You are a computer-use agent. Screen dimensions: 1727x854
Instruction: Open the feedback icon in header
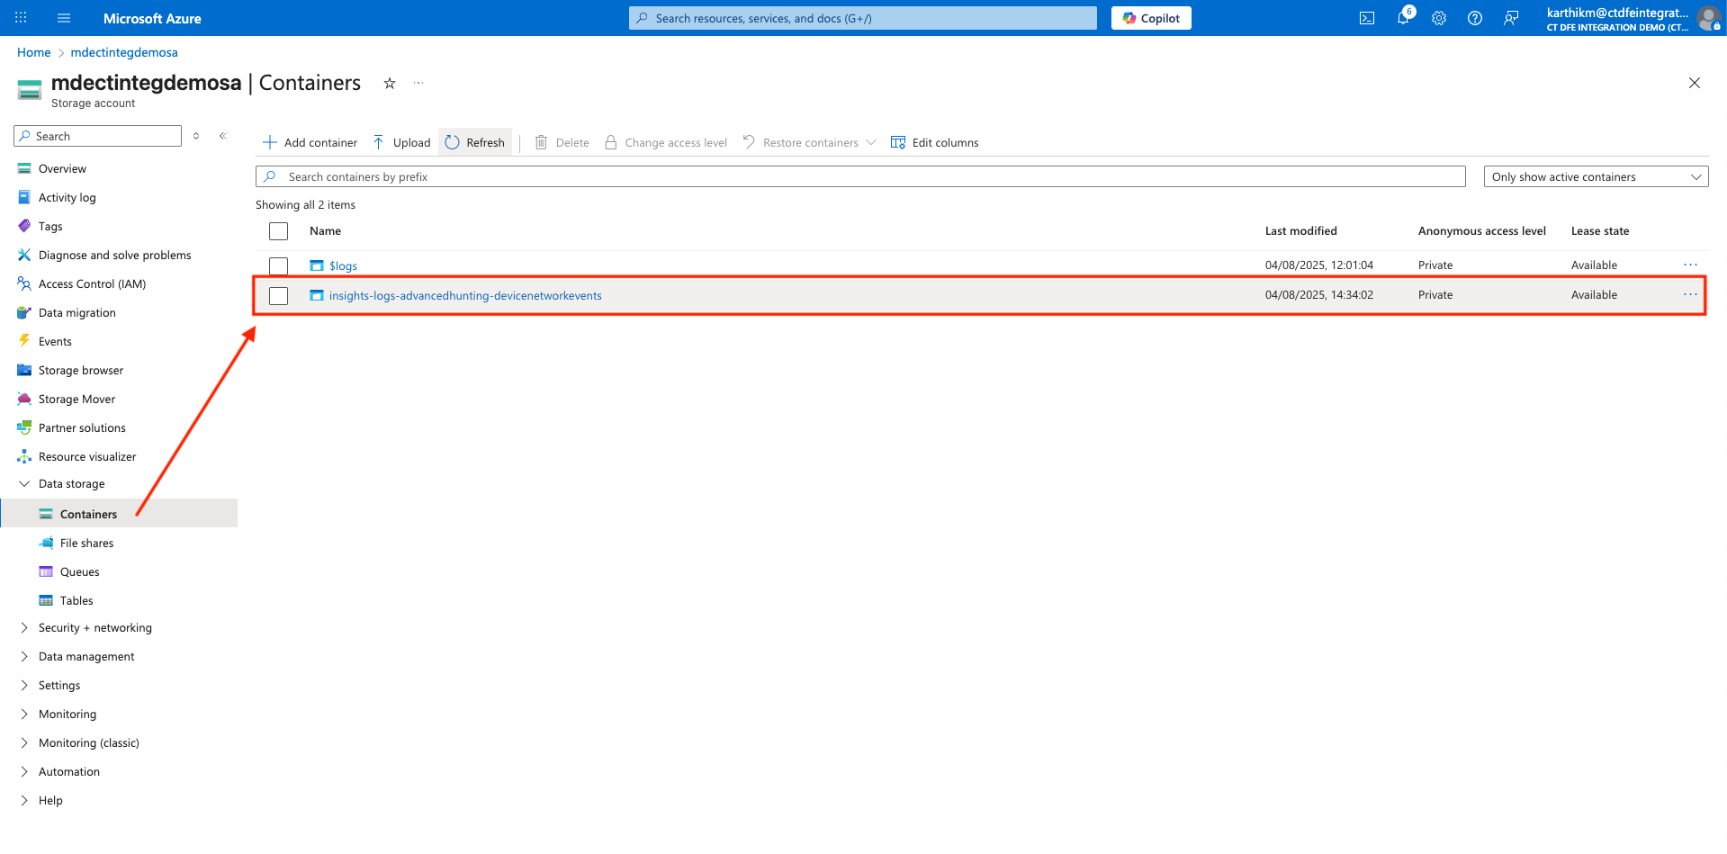(1510, 18)
